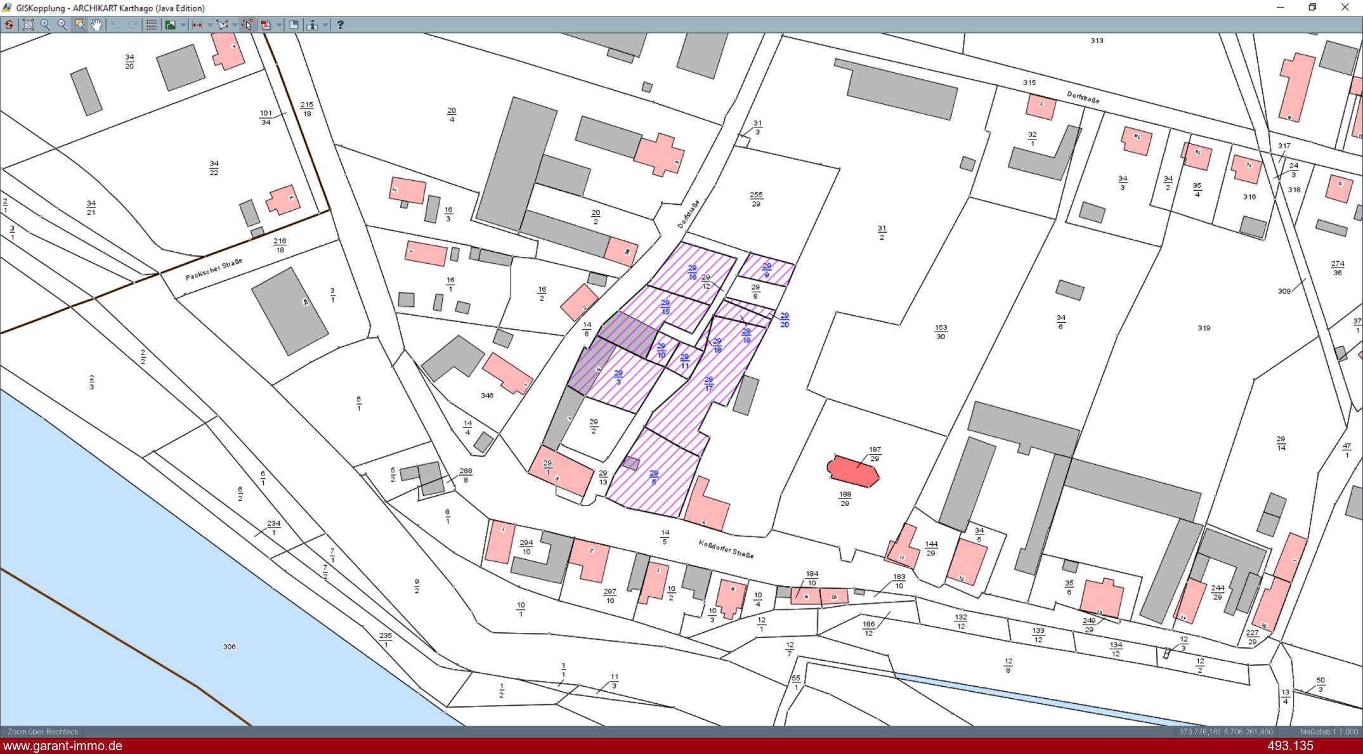The image size is (1363, 754).
Task: Click the red building on parcel 187/29
Action: 853,471
